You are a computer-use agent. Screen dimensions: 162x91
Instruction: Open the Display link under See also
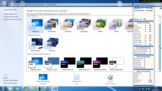(6, 78)
